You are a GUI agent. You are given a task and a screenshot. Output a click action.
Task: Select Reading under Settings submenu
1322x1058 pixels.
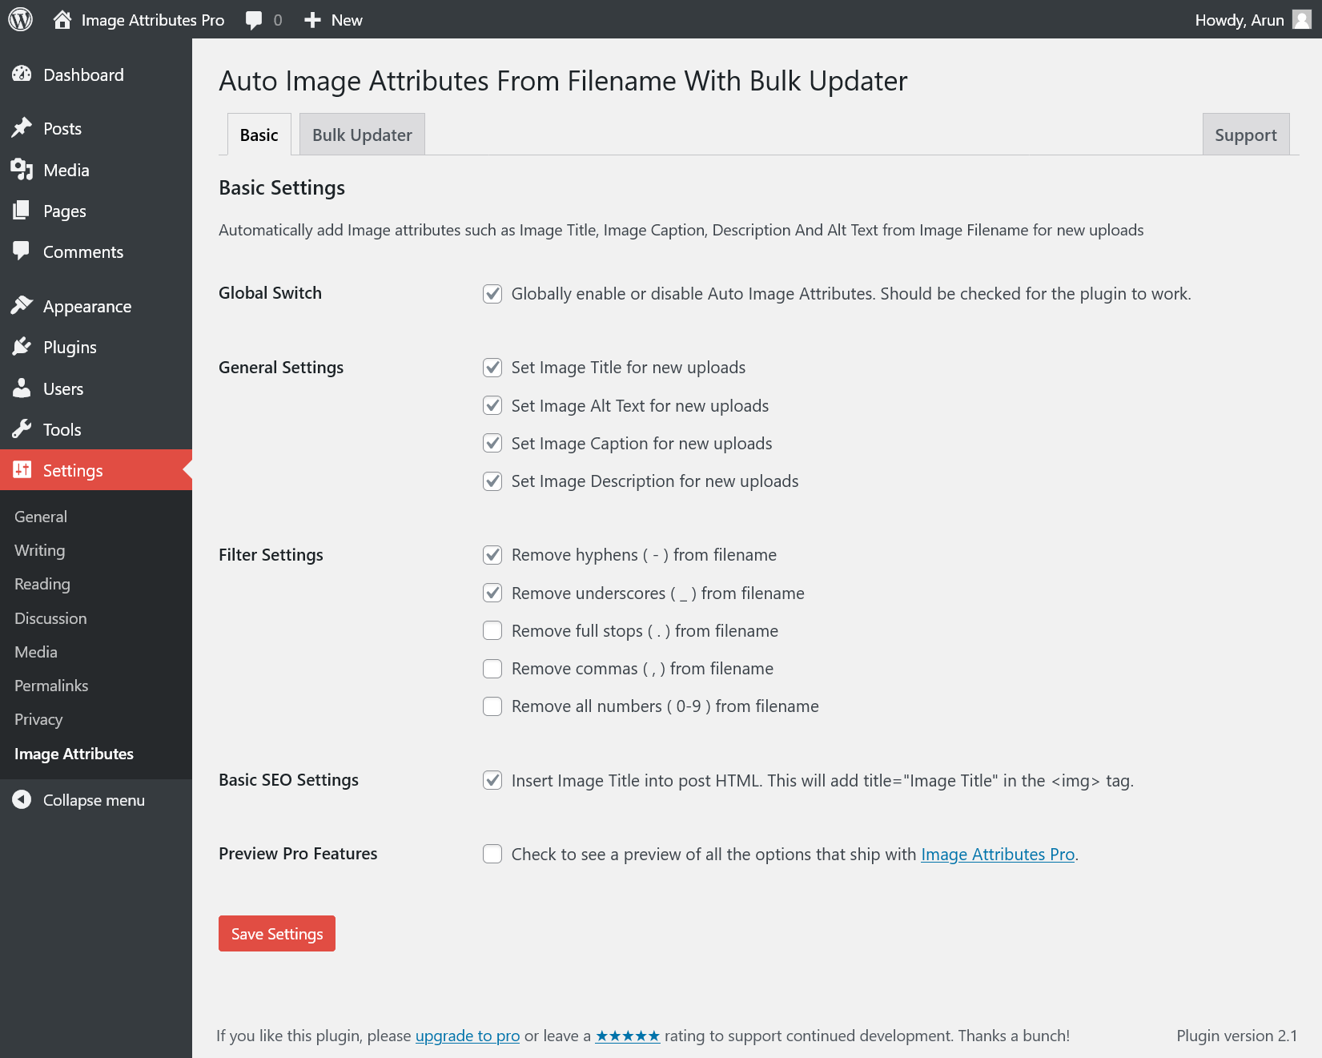42,584
